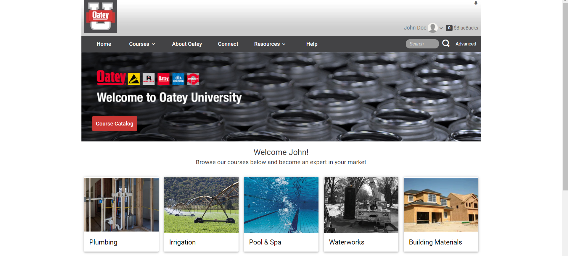568x256 pixels.
Task: Click the Oatey U logo
Action: (101, 17)
